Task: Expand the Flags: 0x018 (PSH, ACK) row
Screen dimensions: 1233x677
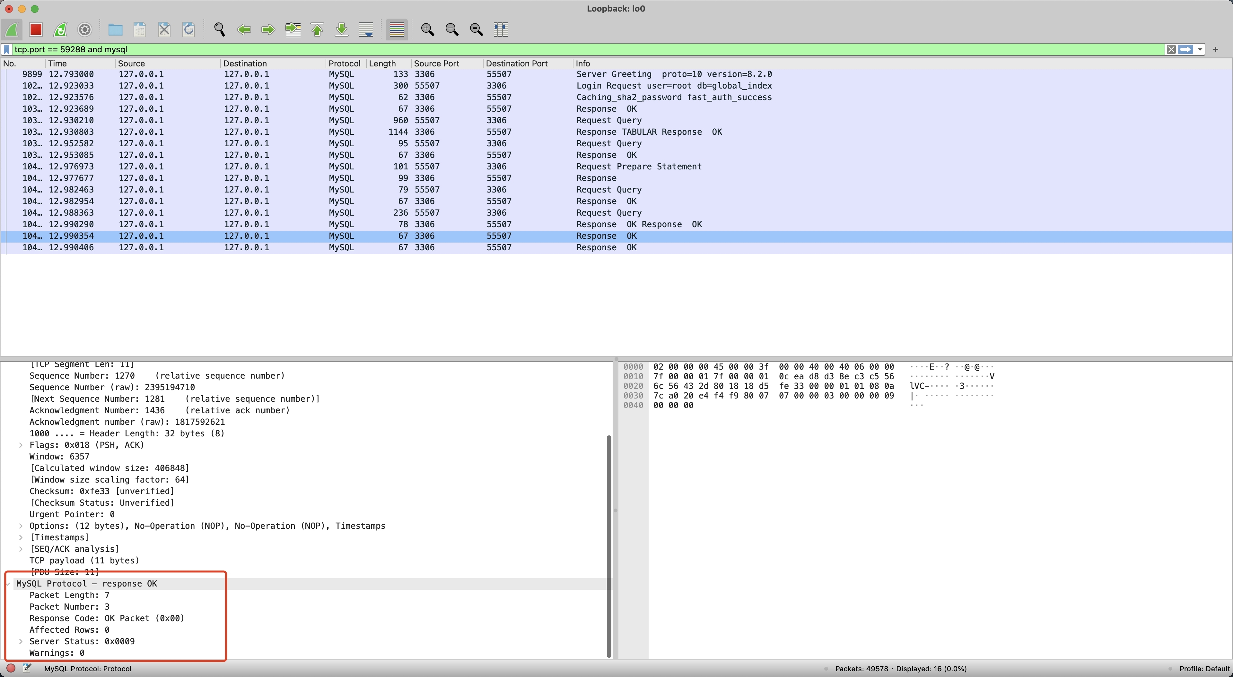Action: tap(21, 445)
